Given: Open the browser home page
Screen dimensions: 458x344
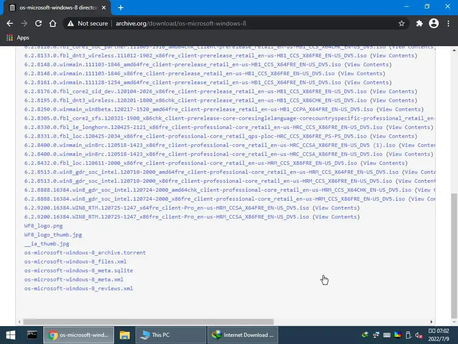Looking at the screenshot, I should [53, 23].
